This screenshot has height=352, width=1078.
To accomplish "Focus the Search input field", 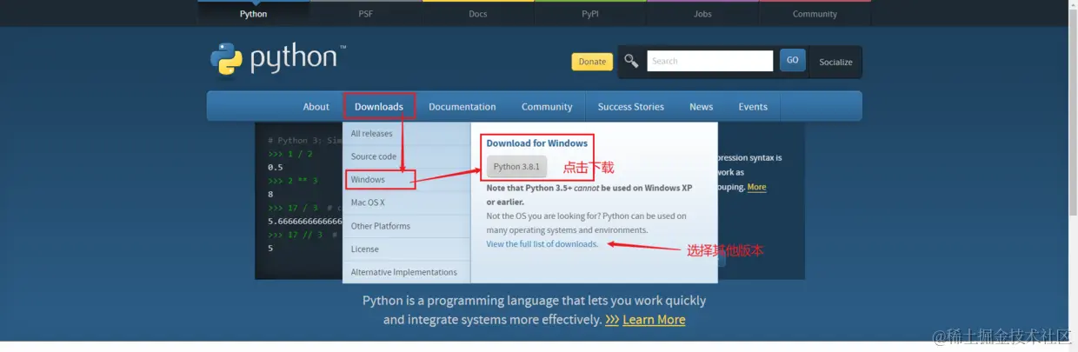I will 709,61.
